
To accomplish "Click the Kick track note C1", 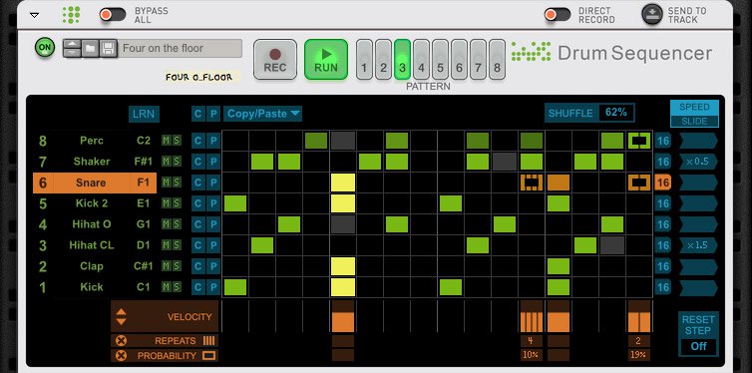I will pyautogui.click(x=143, y=286).
